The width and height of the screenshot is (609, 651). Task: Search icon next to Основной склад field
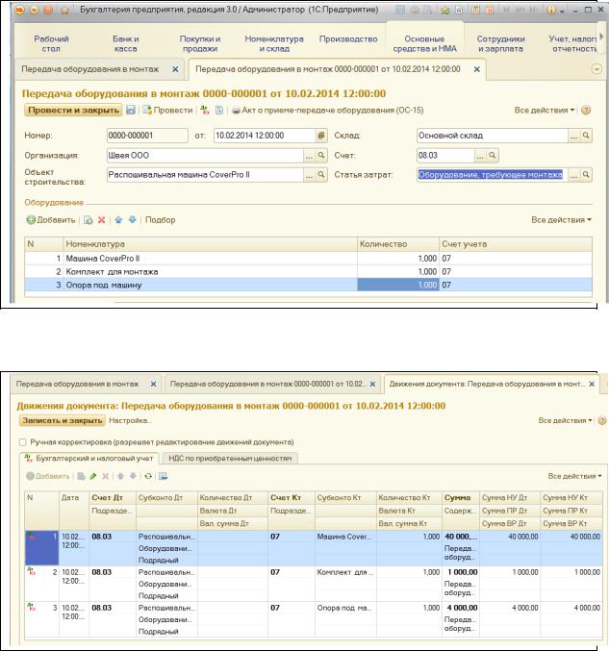586,136
